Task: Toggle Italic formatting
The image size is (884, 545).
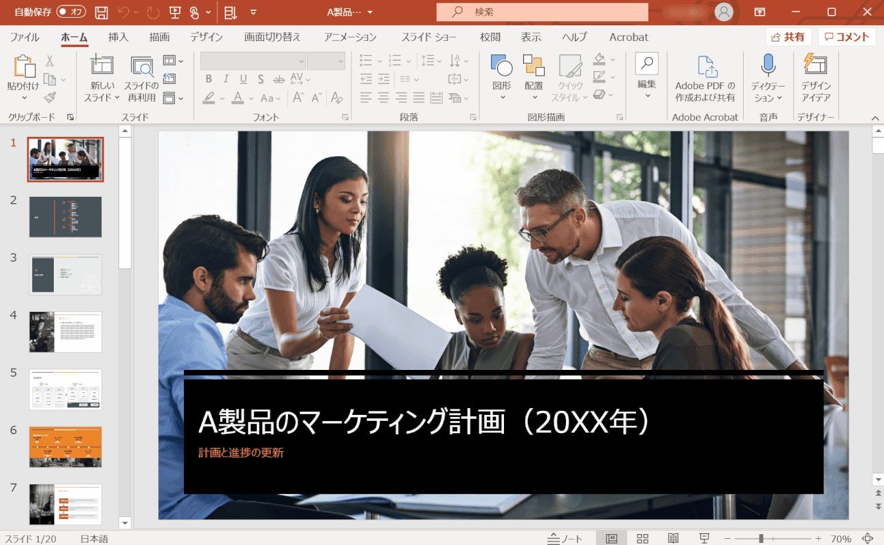Action: coord(226,79)
